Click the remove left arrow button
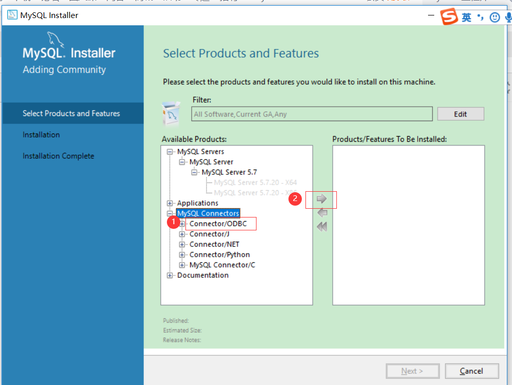 coord(322,213)
